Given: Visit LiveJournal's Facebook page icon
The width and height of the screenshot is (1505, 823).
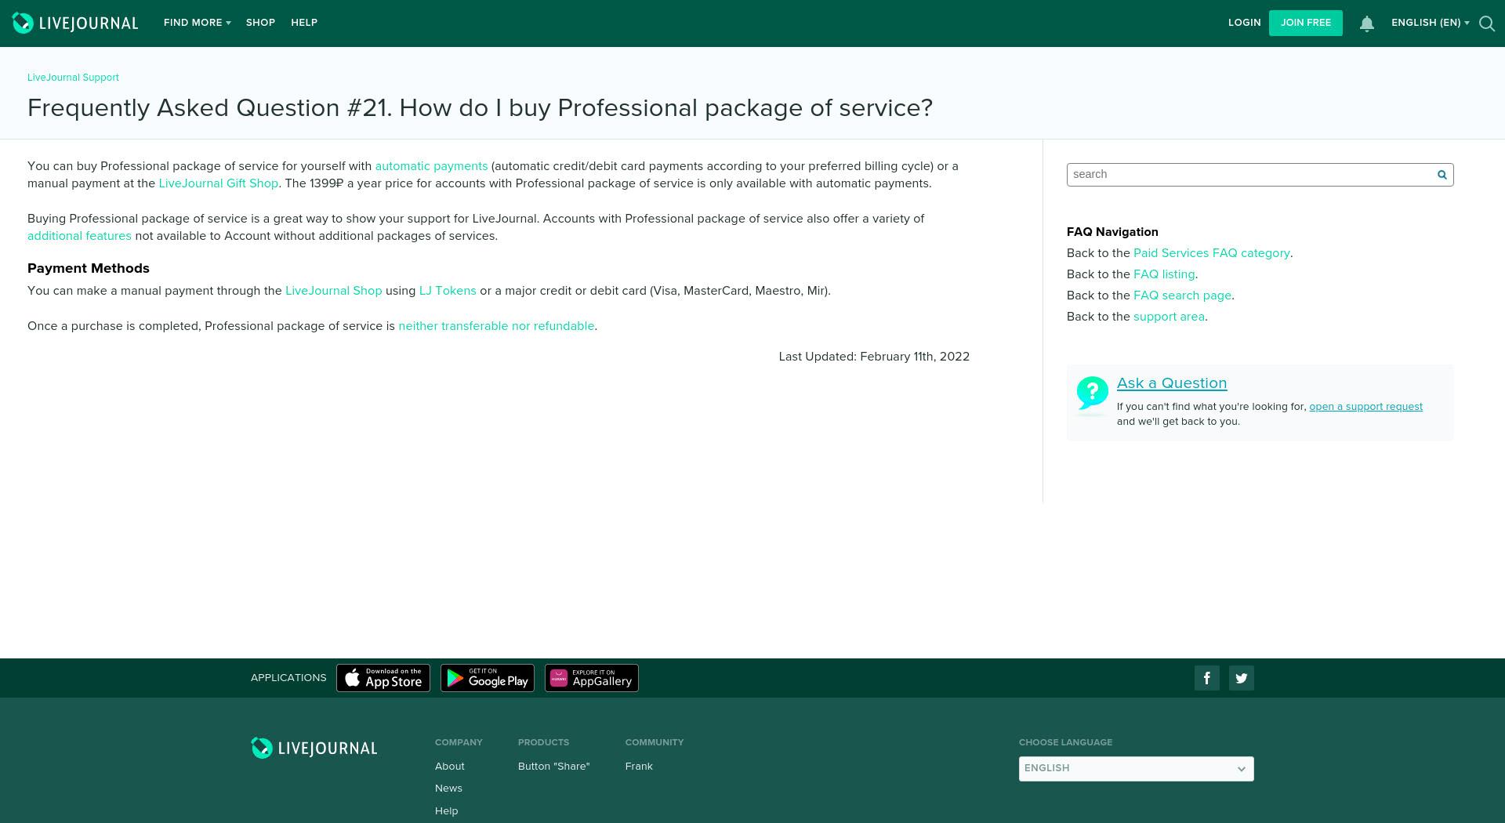Looking at the screenshot, I should pyautogui.click(x=1207, y=678).
